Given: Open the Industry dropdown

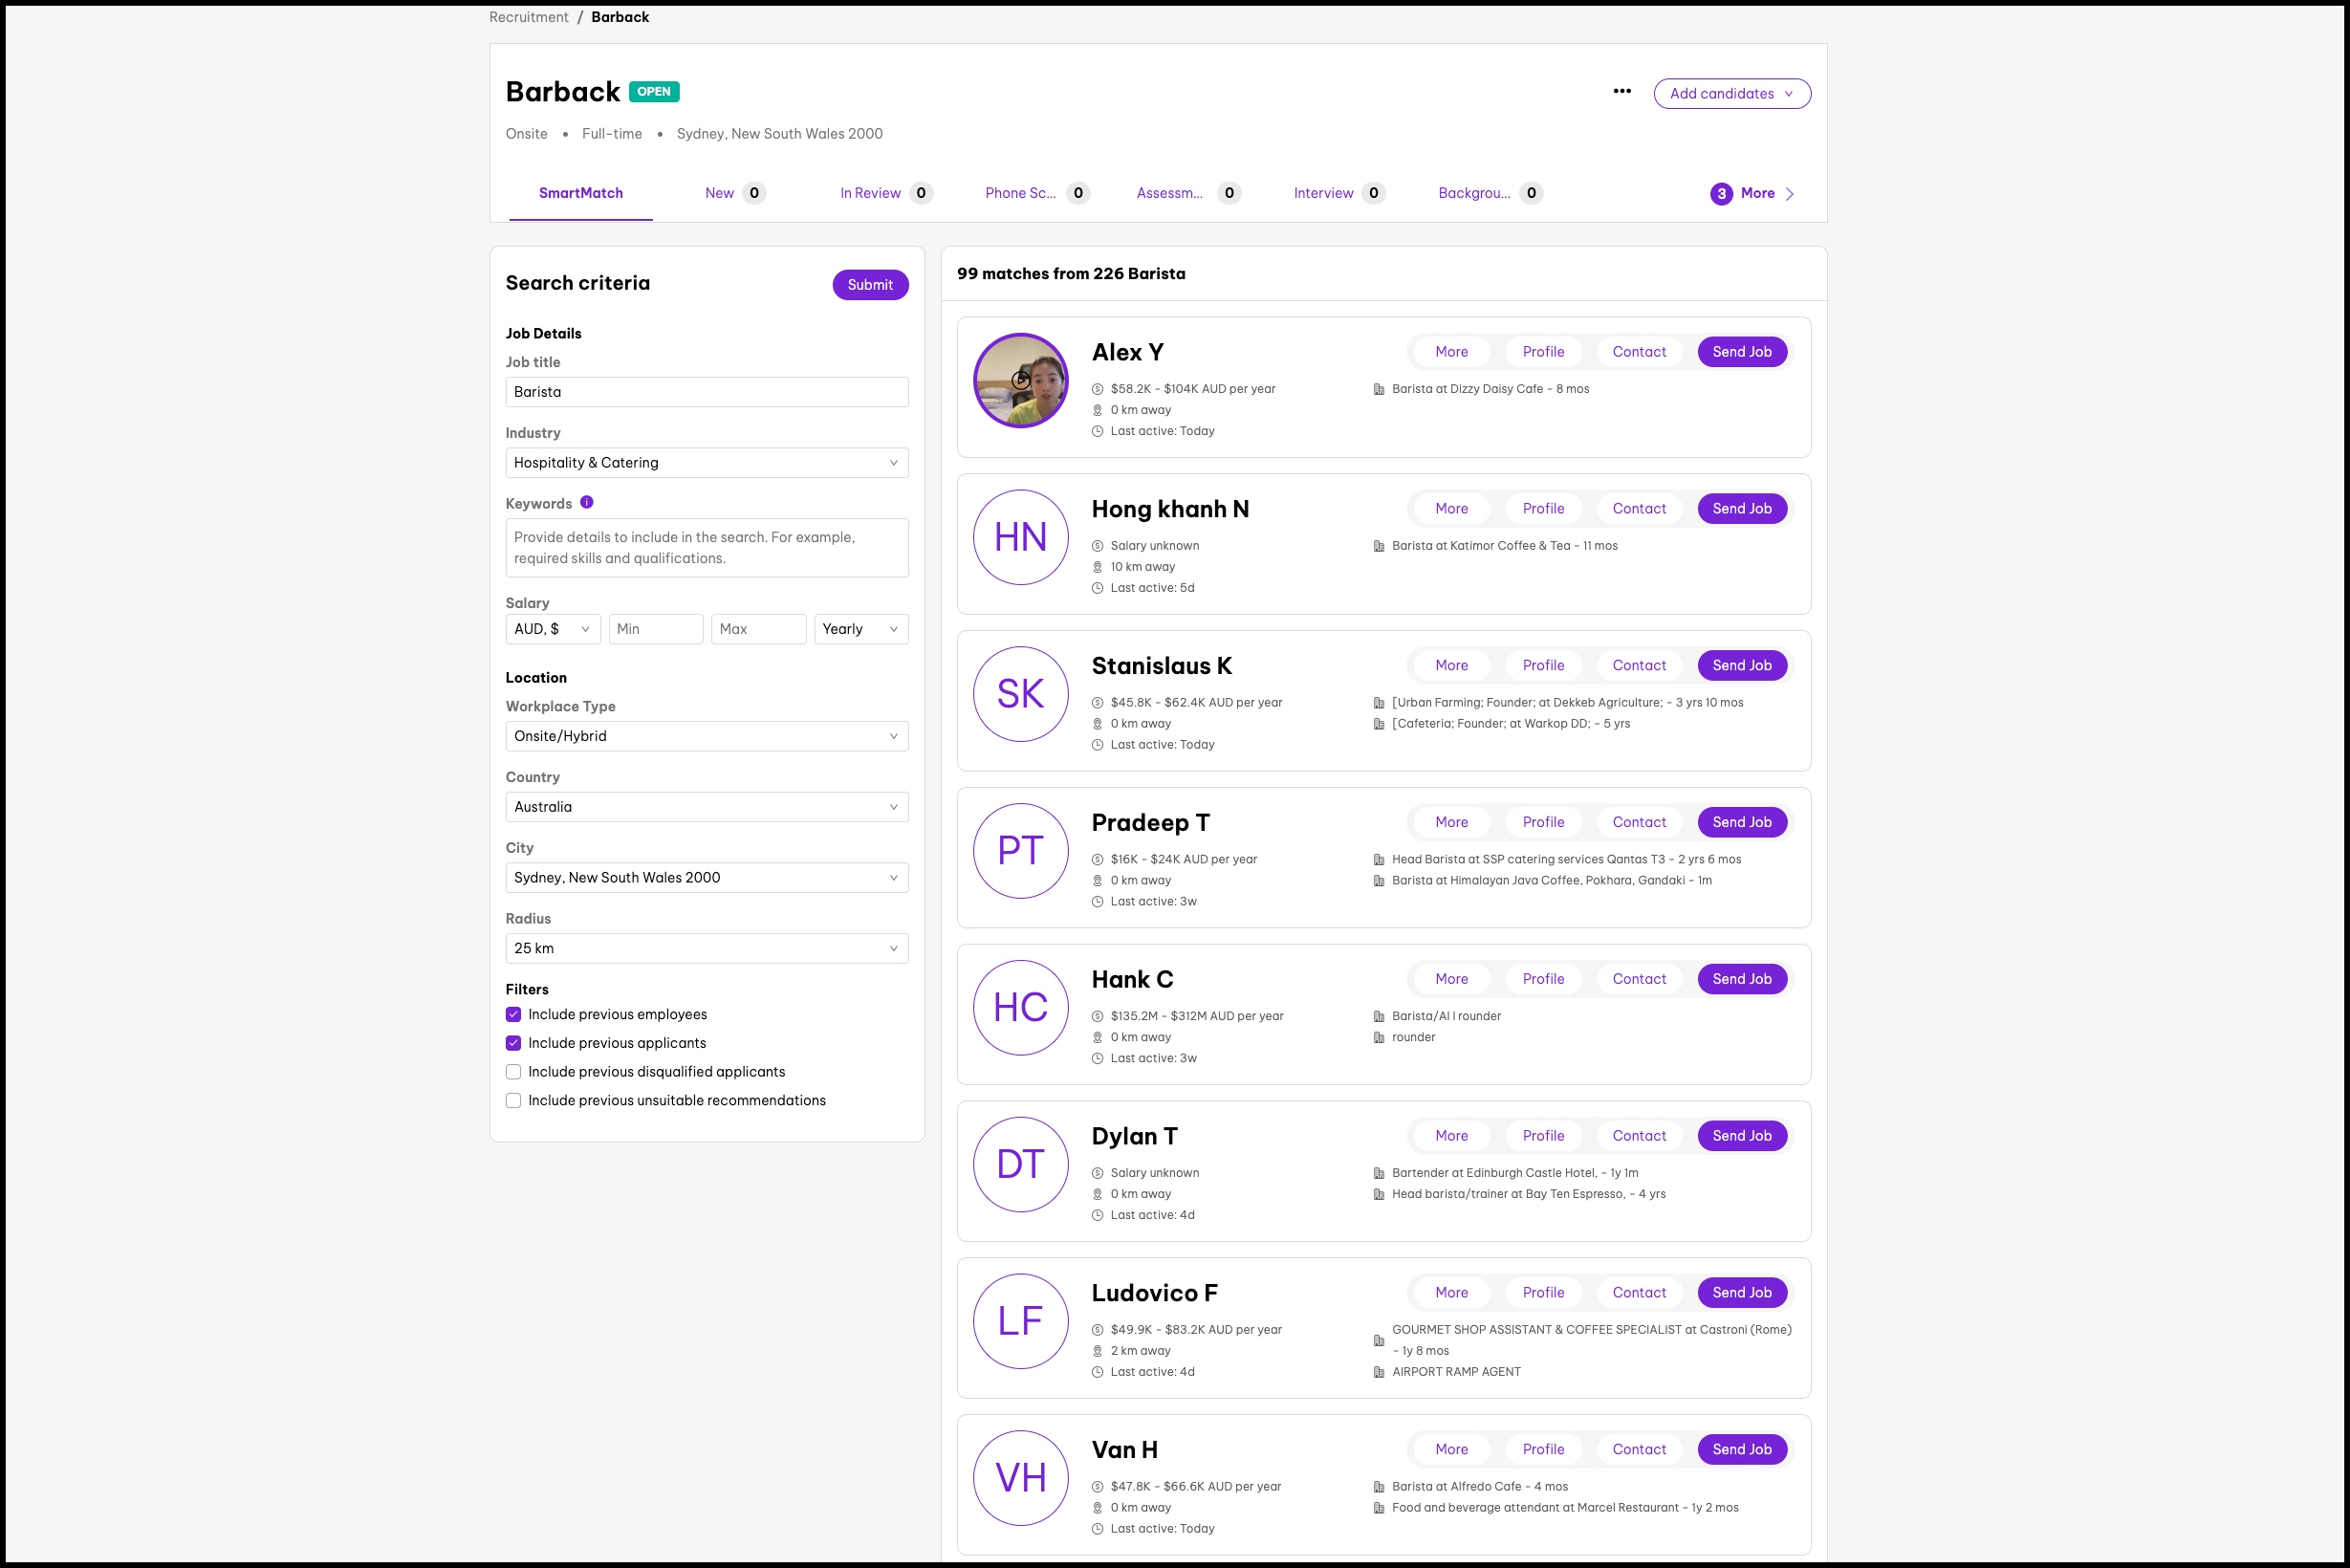Looking at the screenshot, I should click(x=706, y=463).
